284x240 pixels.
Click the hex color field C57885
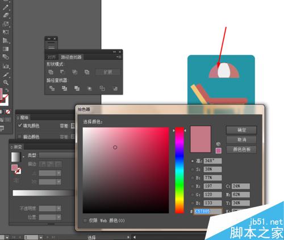point(208,211)
